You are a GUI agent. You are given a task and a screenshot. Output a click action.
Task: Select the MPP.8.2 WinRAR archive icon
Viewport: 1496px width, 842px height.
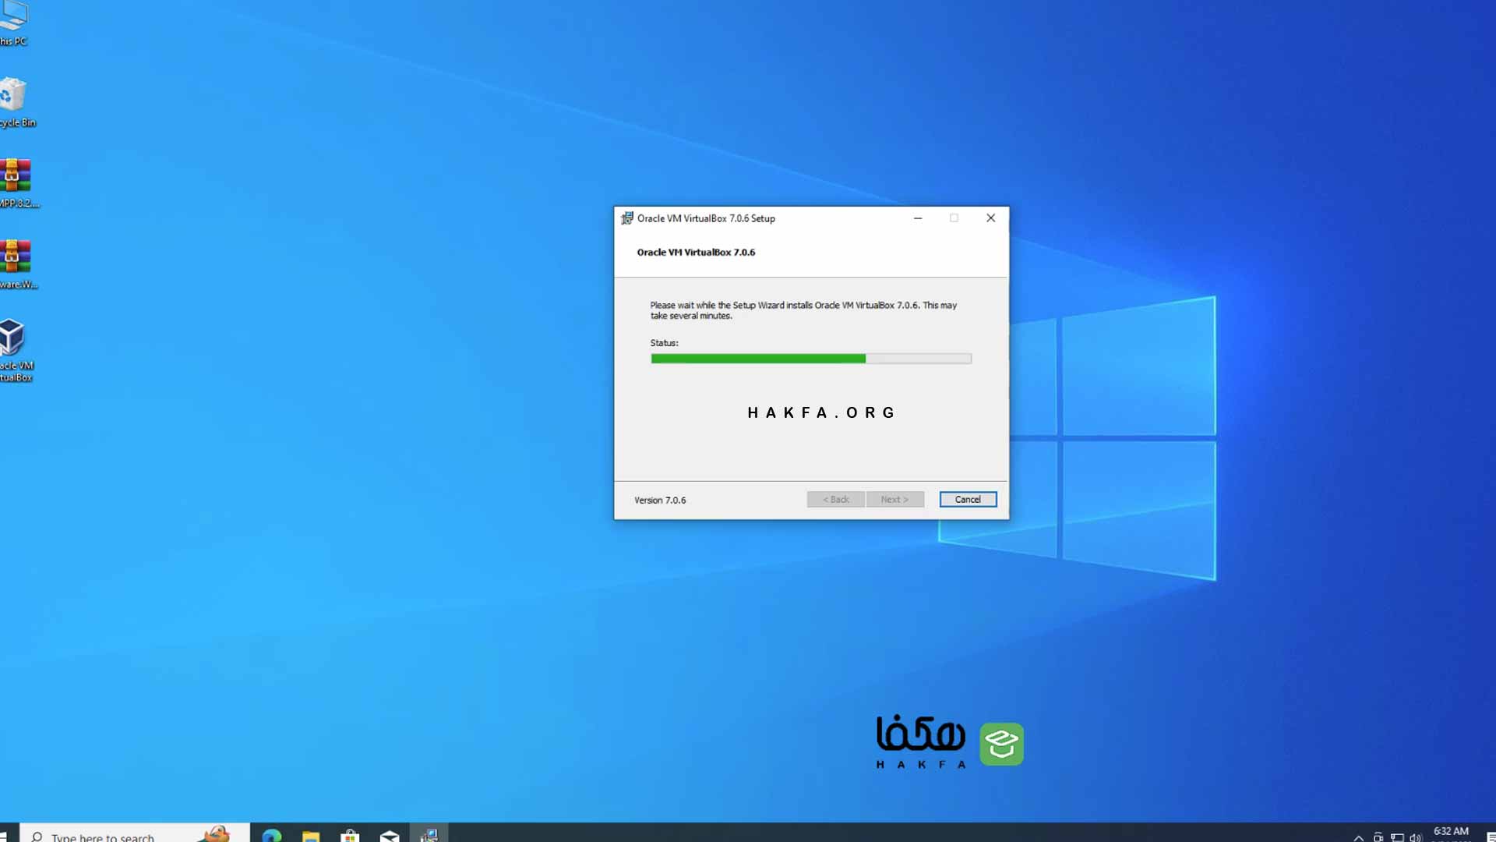pos(17,183)
